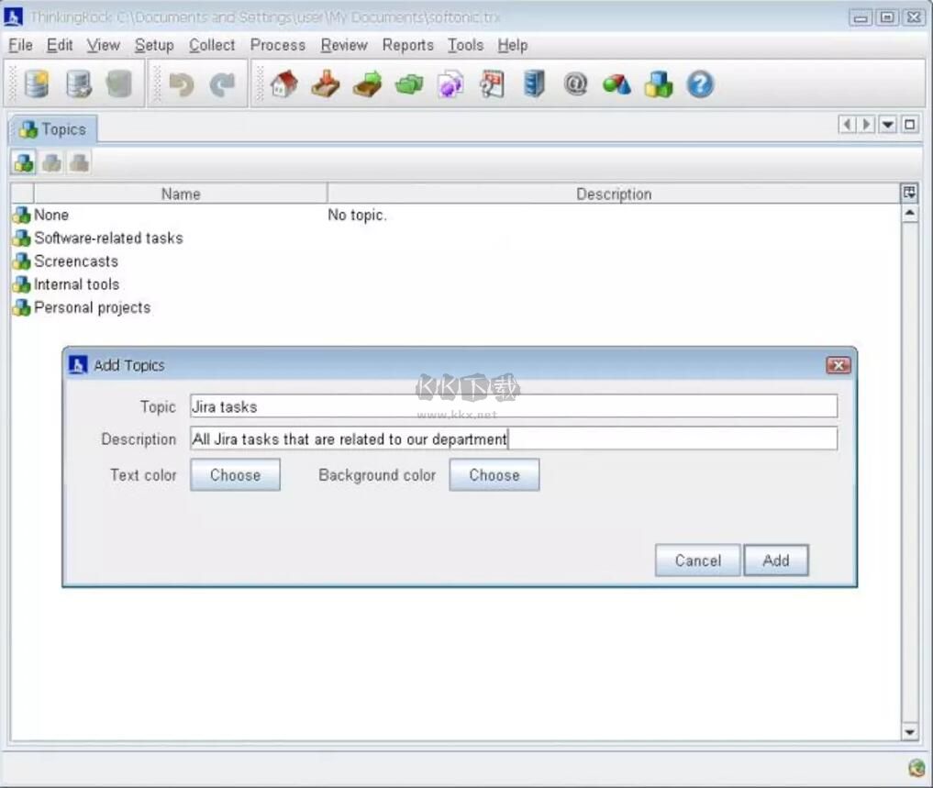The height and width of the screenshot is (788, 933).
Task: Click the red house Overview toolbar icon
Action: tap(283, 85)
